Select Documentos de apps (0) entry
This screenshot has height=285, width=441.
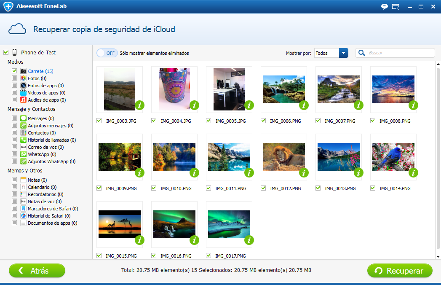click(52, 223)
